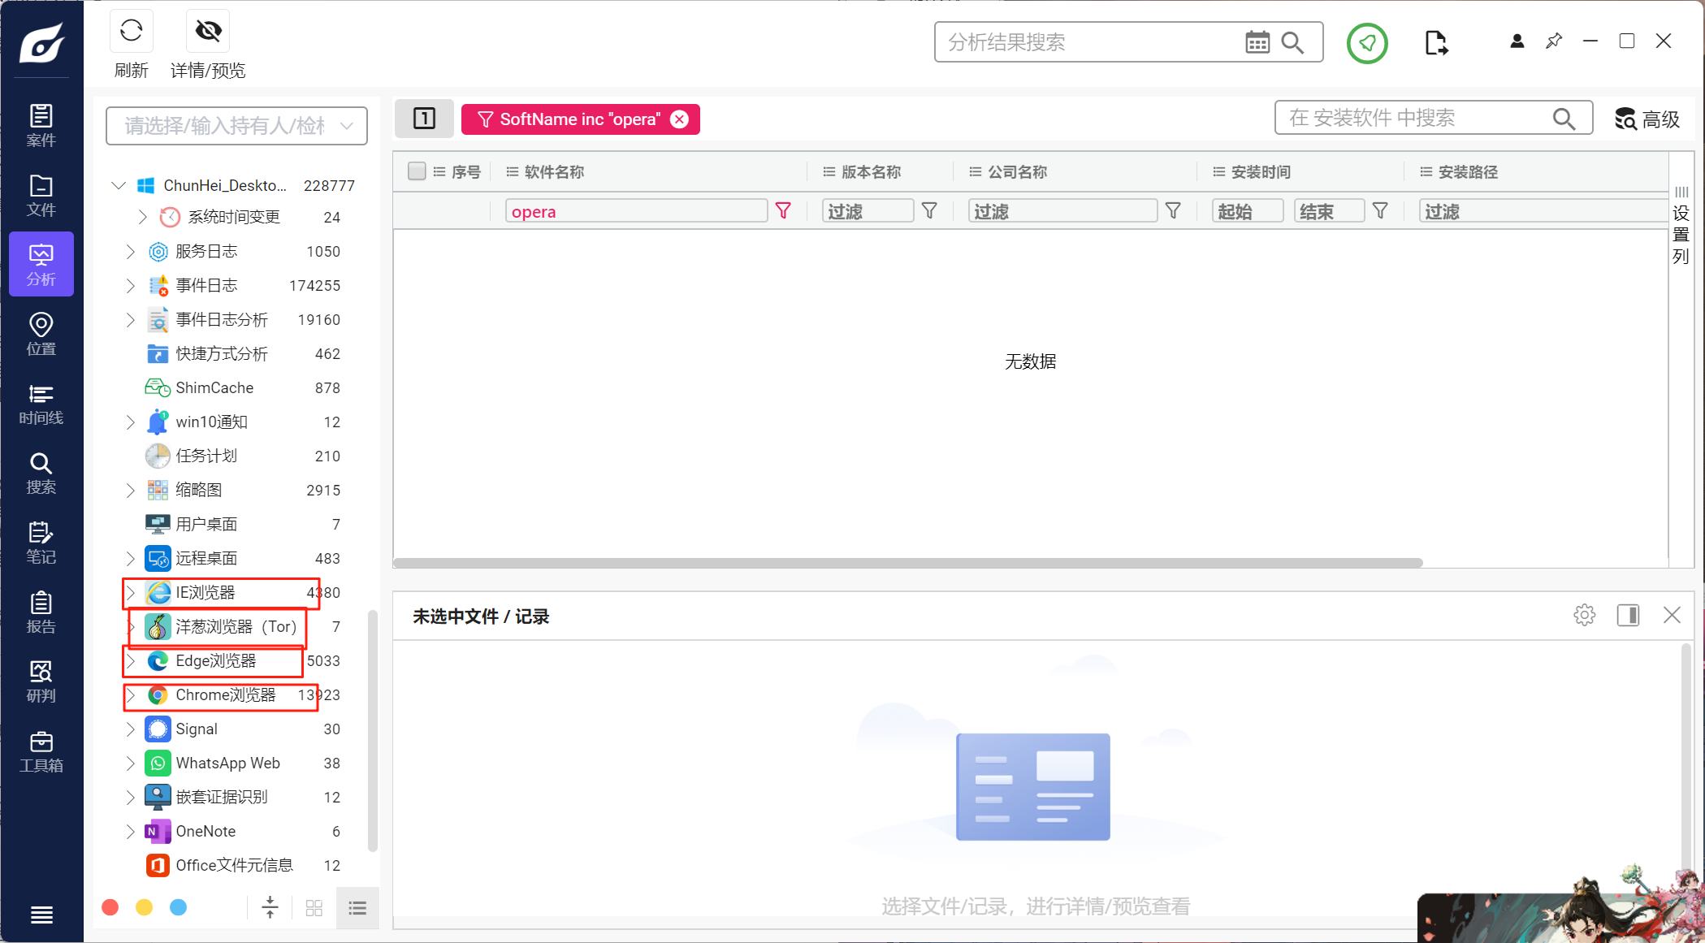1705x943 pixels.
Task: Click the export file icon in top bar
Action: point(1435,42)
